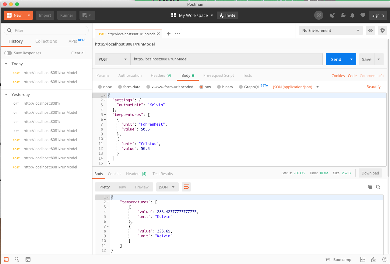The image size is (390, 264).
Task: Open the Pre-request Script tab
Action: 219,76
